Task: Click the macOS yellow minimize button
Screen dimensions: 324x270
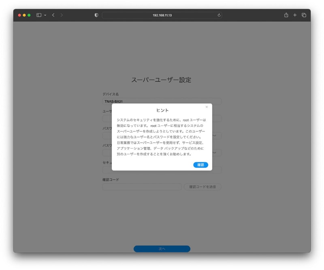Action: click(x=24, y=15)
